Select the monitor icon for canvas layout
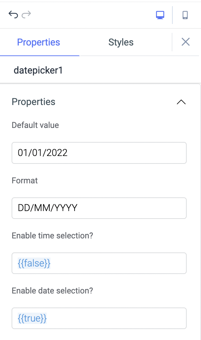Screen dimensions: 201x340 click(160, 15)
